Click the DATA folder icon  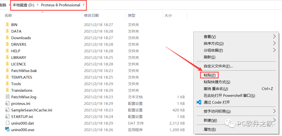(7, 31)
